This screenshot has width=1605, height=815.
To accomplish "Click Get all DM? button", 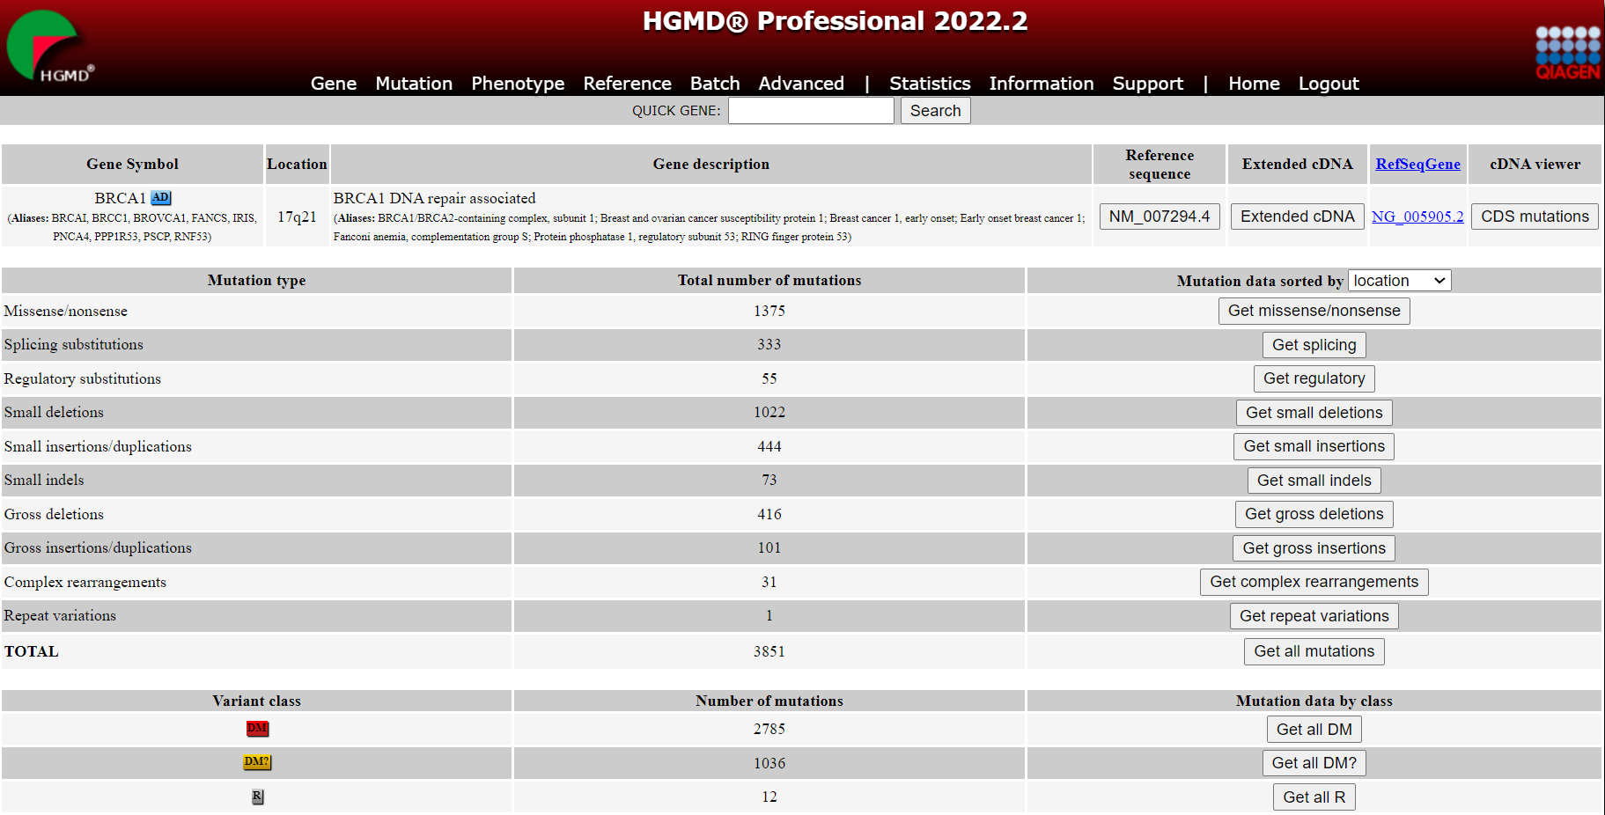I will (x=1314, y=763).
